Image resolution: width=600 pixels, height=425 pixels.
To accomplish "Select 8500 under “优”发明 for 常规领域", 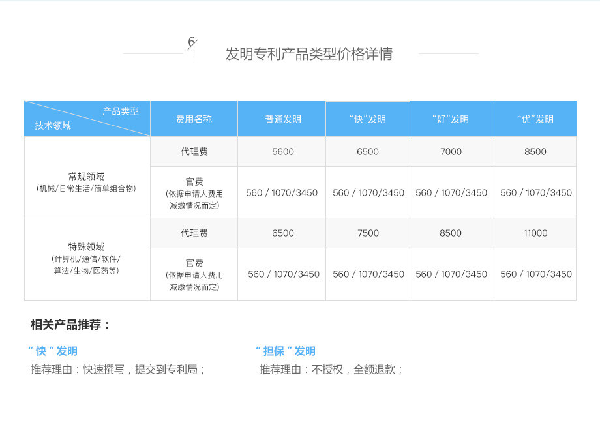I will (x=535, y=152).
